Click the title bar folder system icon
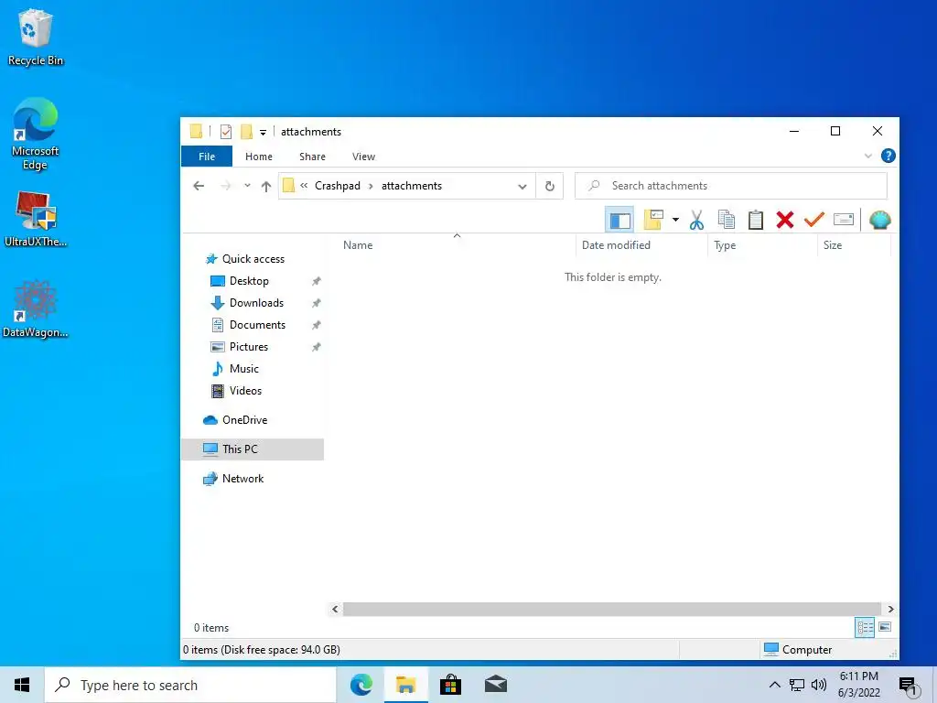The width and height of the screenshot is (937, 703). (x=196, y=132)
